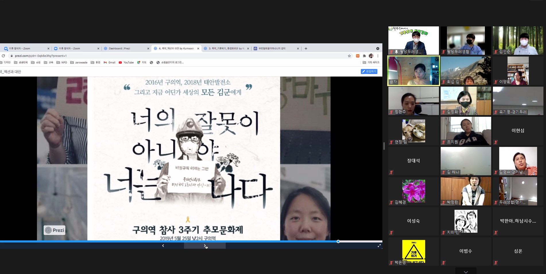Viewport: 546px width, 274px height.
Task: Go to the previous Prezi slide
Action: point(163,246)
